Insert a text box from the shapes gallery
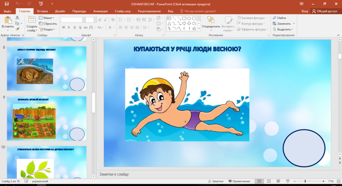The image size is (342, 186). point(169,18)
